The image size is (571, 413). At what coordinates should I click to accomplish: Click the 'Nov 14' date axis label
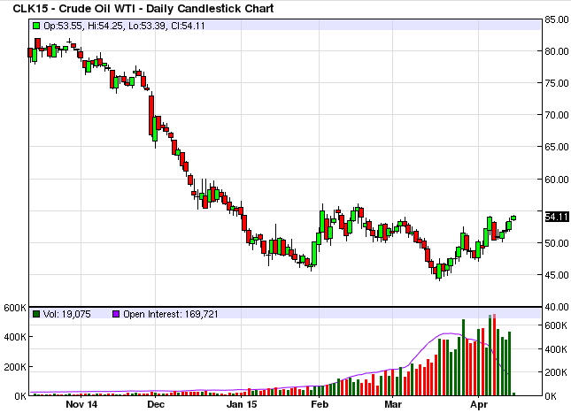[x=81, y=404]
